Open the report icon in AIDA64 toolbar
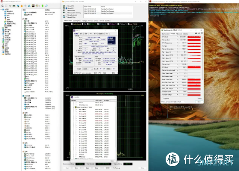239x171 pixels. point(6,6)
